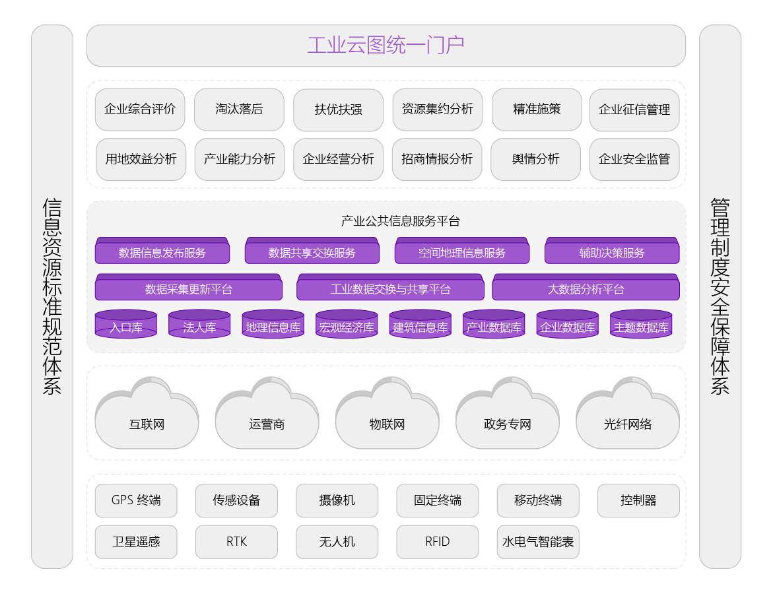Image resolution: width=773 pixels, height=594 pixels.
Task: Select the 卫星遥感 box
Action: click(136, 542)
